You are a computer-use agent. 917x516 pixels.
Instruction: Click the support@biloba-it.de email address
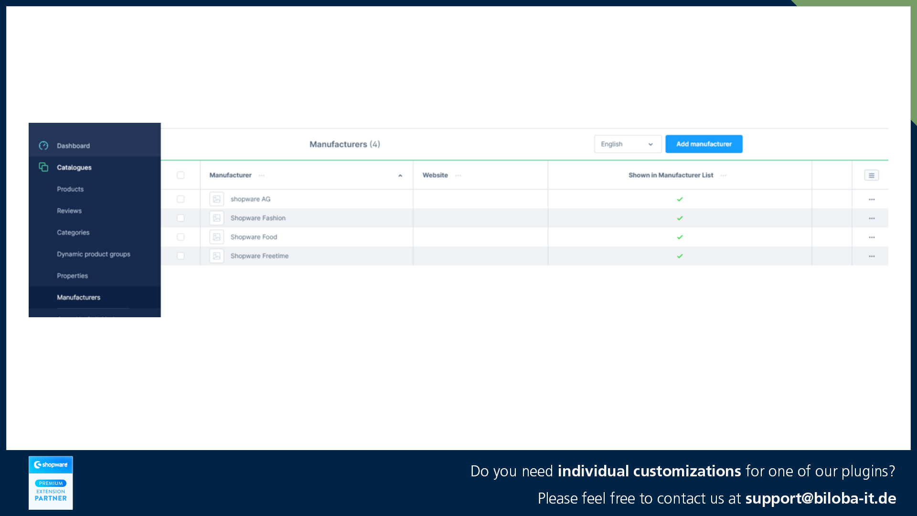(x=821, y=498)
